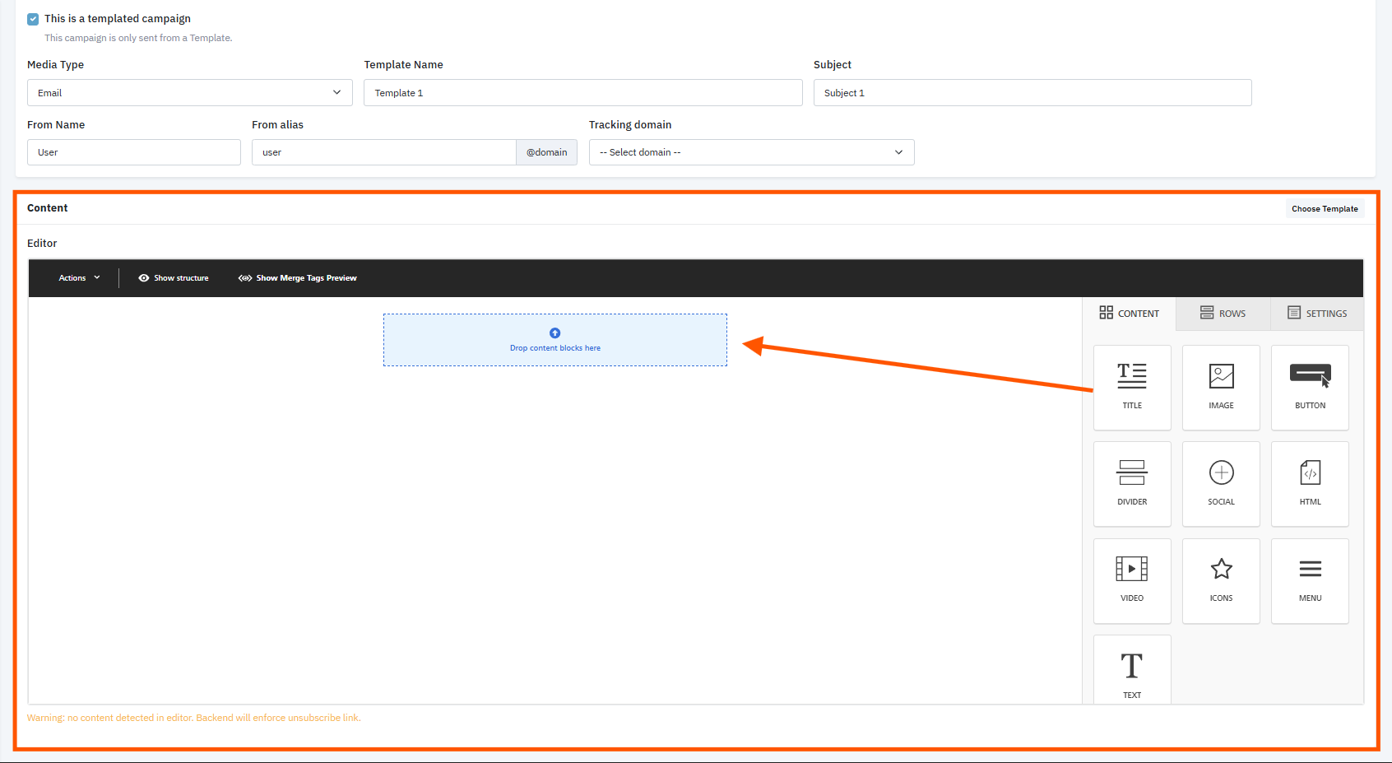
Task: Pick the Button content block
Action: point(1310,388)
